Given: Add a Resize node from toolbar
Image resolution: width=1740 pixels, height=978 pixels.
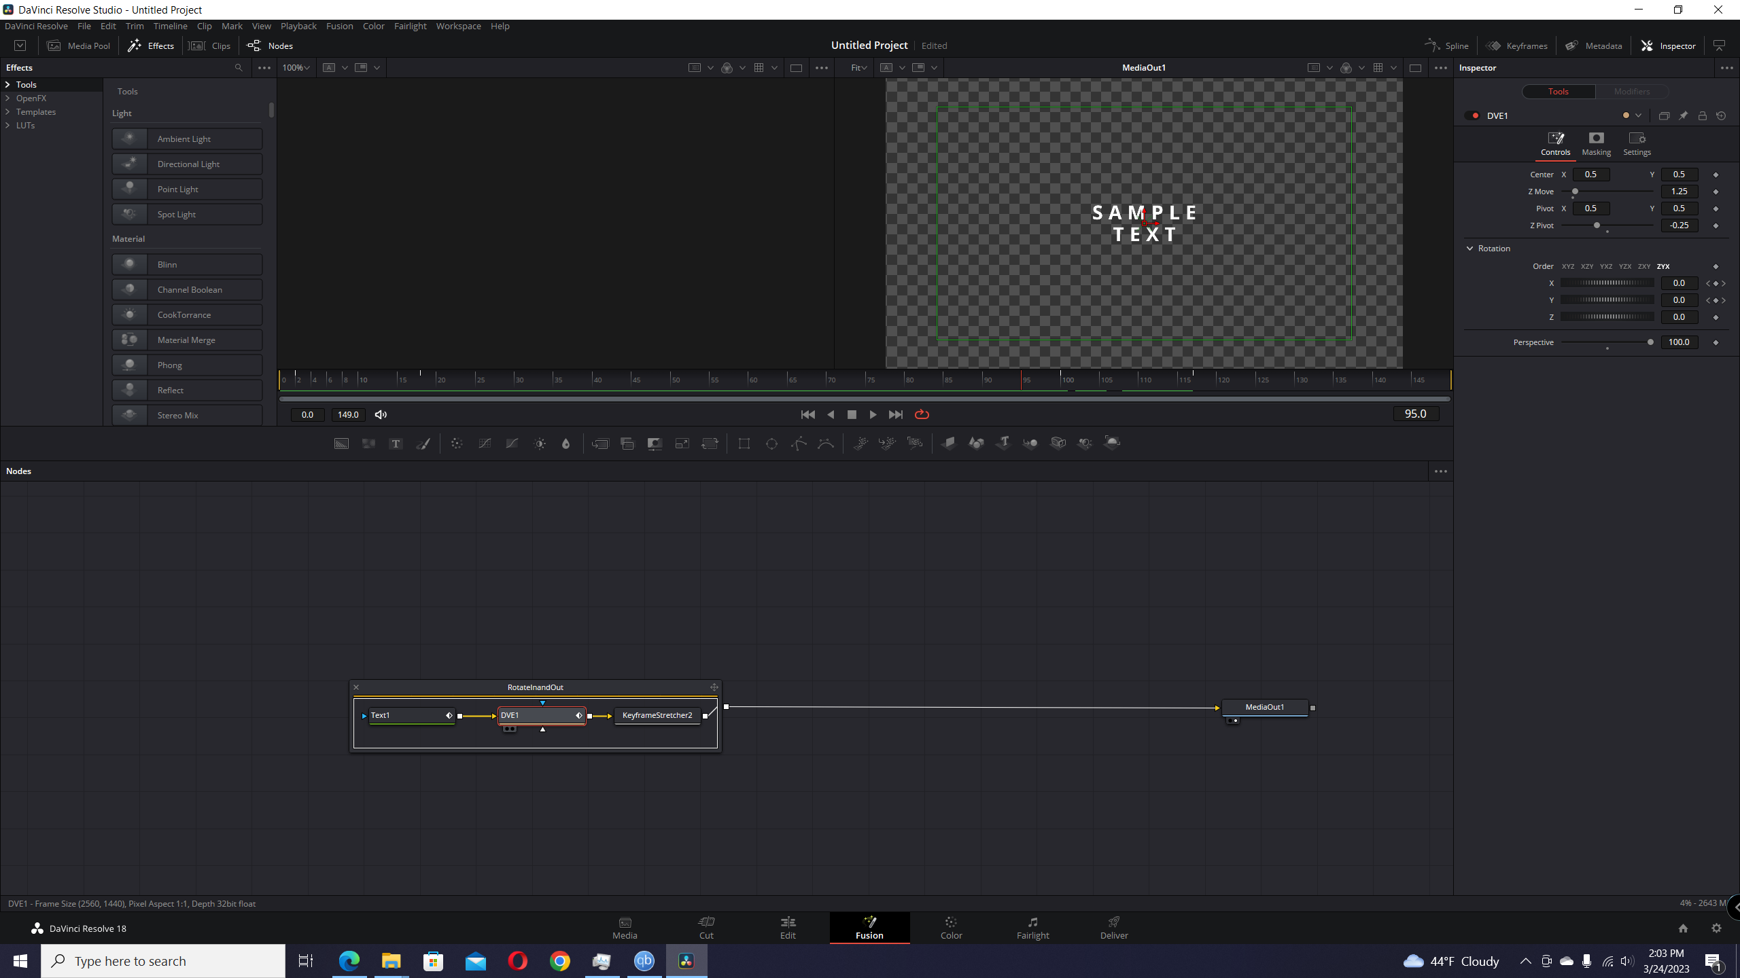Looking at the screenshot, I should pyautogui.click(x=682, y=443).
